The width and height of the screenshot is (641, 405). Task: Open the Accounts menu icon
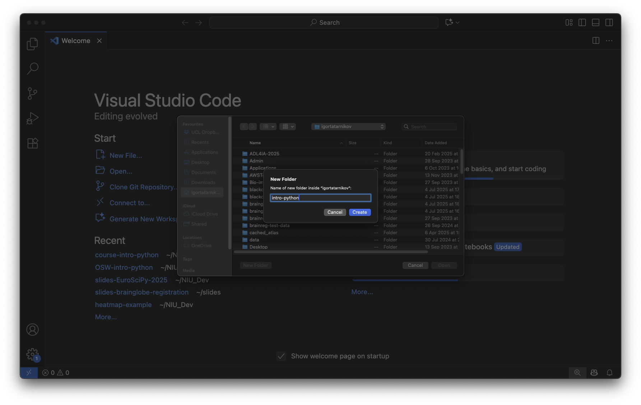coord(32,329)
